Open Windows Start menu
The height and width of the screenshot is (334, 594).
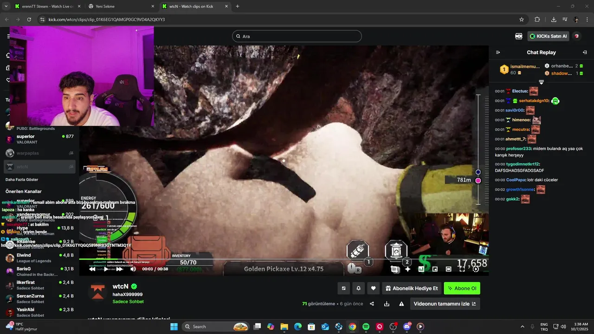pyautogui.click(x=174, y=327)
